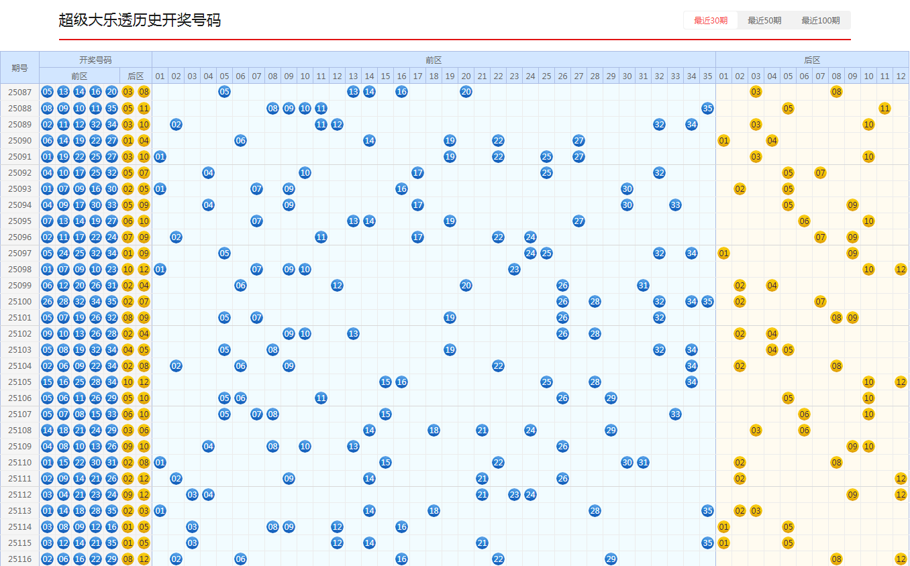Click yellow ball 12 in 25105 winning numbers
Image resolution: width=910 pixels, height=566 pixels.
[144, 382]
